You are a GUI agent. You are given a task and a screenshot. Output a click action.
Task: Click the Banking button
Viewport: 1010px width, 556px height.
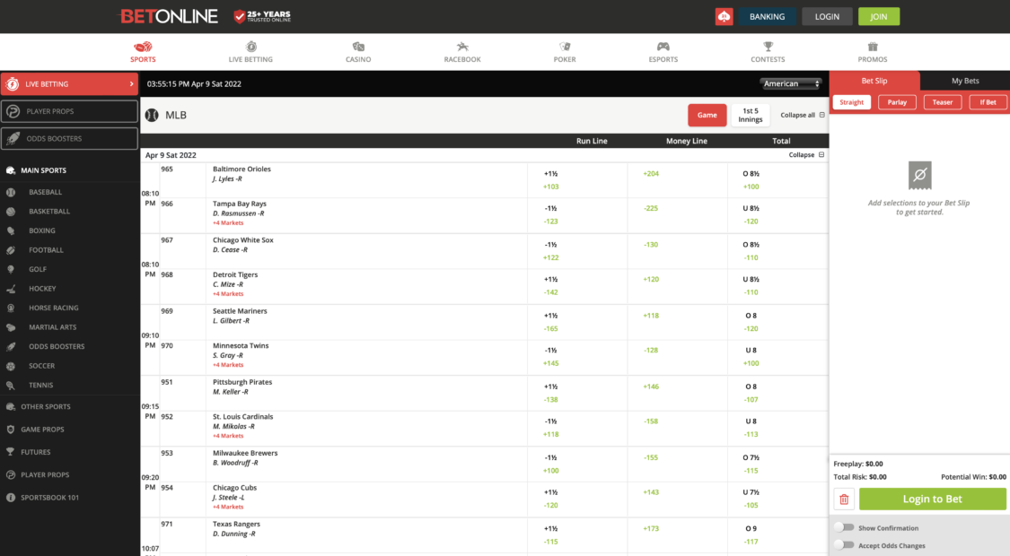click(x=768, y=17)
